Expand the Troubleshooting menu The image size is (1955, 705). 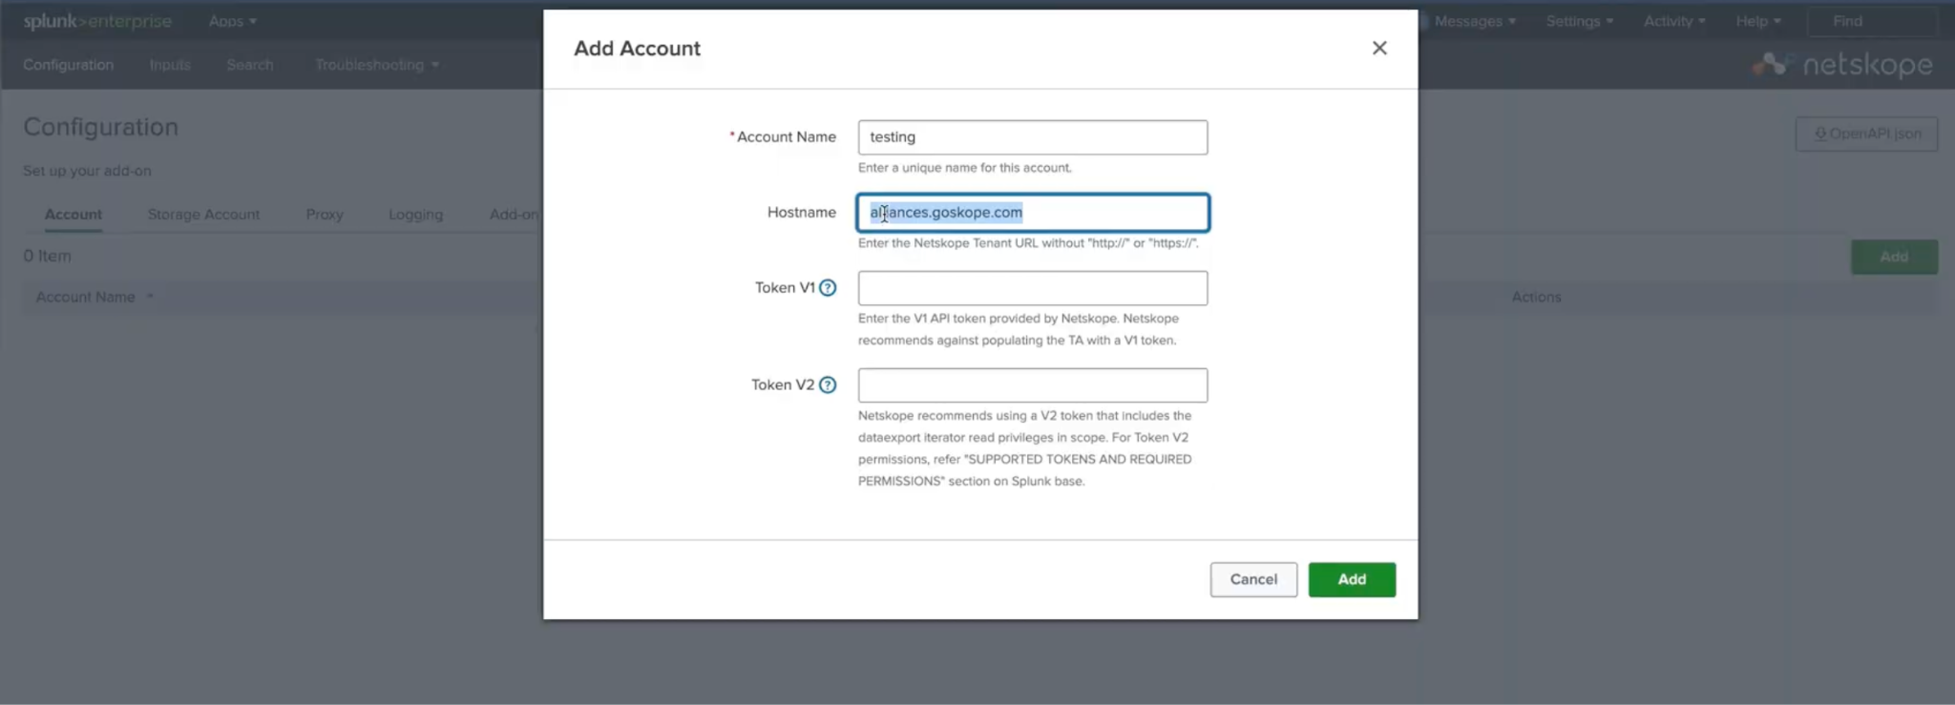(x=377, y=65)
